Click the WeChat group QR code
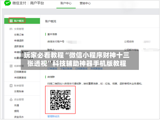This screenshot has height=120, width=160. [60, 100]
